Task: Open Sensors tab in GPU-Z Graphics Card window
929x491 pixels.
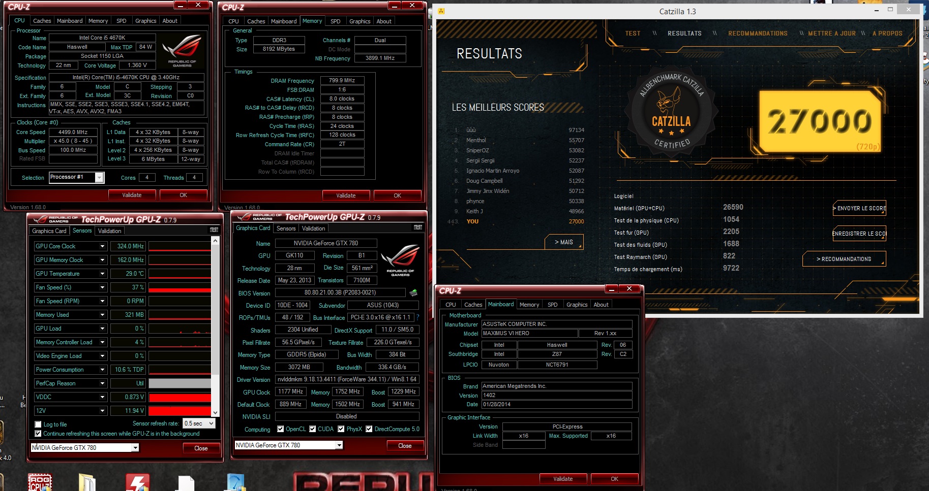Action: click(x=286, y=228)
